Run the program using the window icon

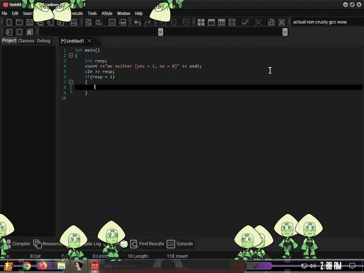[211, 22]
